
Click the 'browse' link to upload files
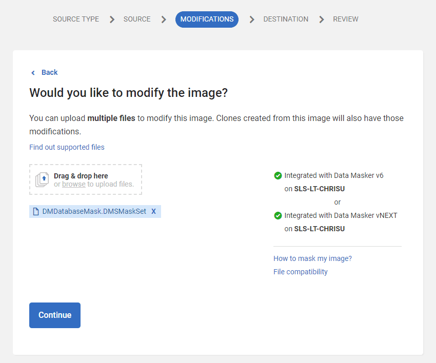74,184
